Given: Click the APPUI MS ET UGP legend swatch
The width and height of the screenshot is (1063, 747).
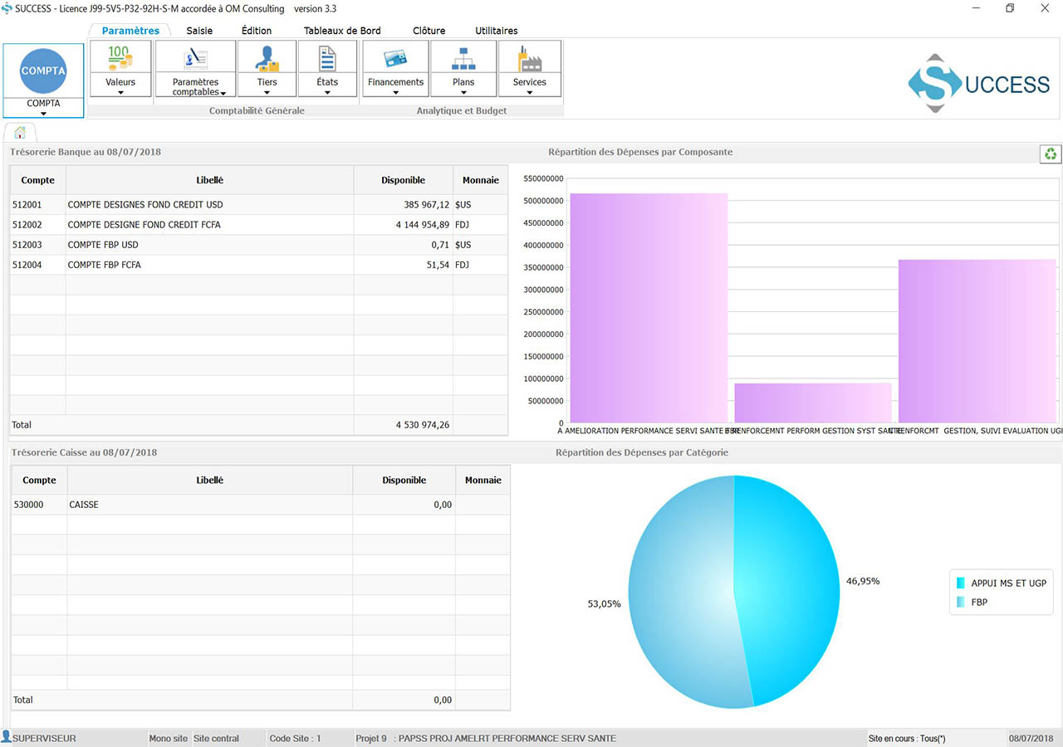Looking at the screenshot, I should [x=961, y=583].
